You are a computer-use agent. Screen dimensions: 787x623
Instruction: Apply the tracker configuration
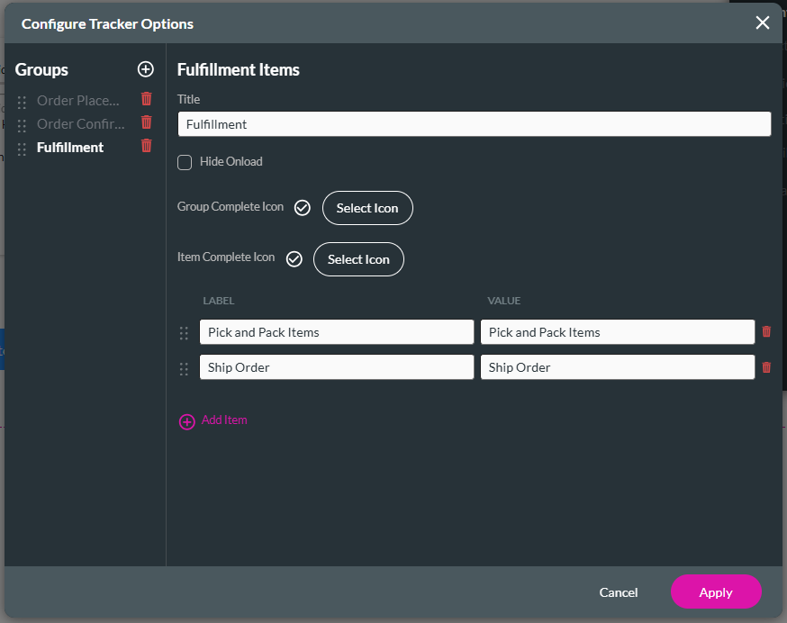(716, 592)
